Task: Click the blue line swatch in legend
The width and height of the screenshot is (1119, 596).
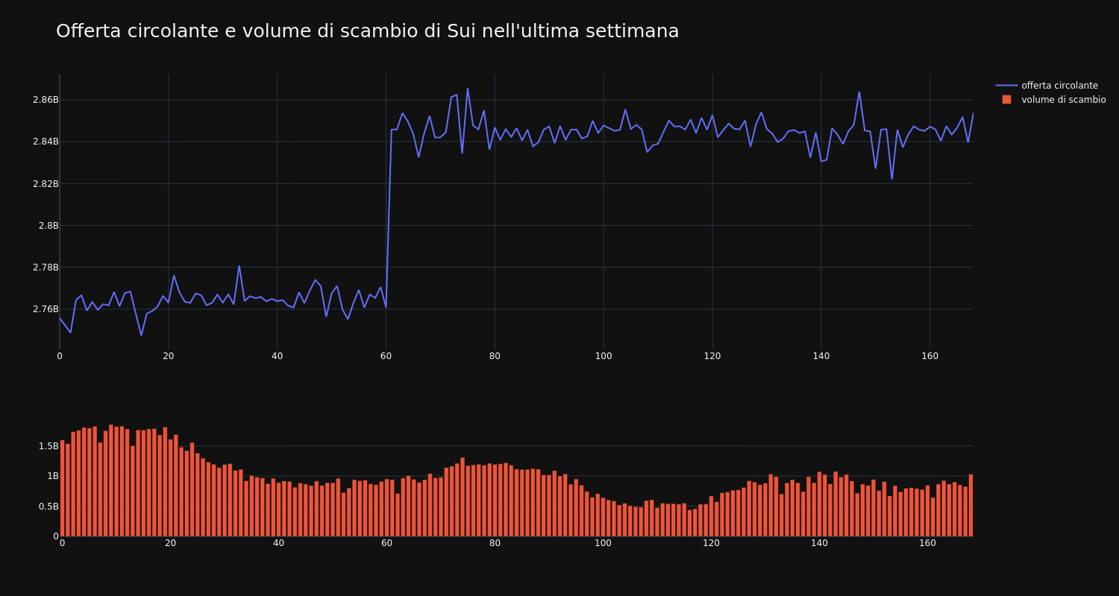Action: click(x=1006, y=86)
